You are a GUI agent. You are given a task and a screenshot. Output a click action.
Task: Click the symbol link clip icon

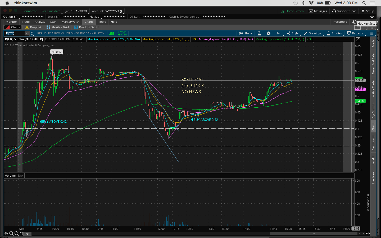pos(32,33)
